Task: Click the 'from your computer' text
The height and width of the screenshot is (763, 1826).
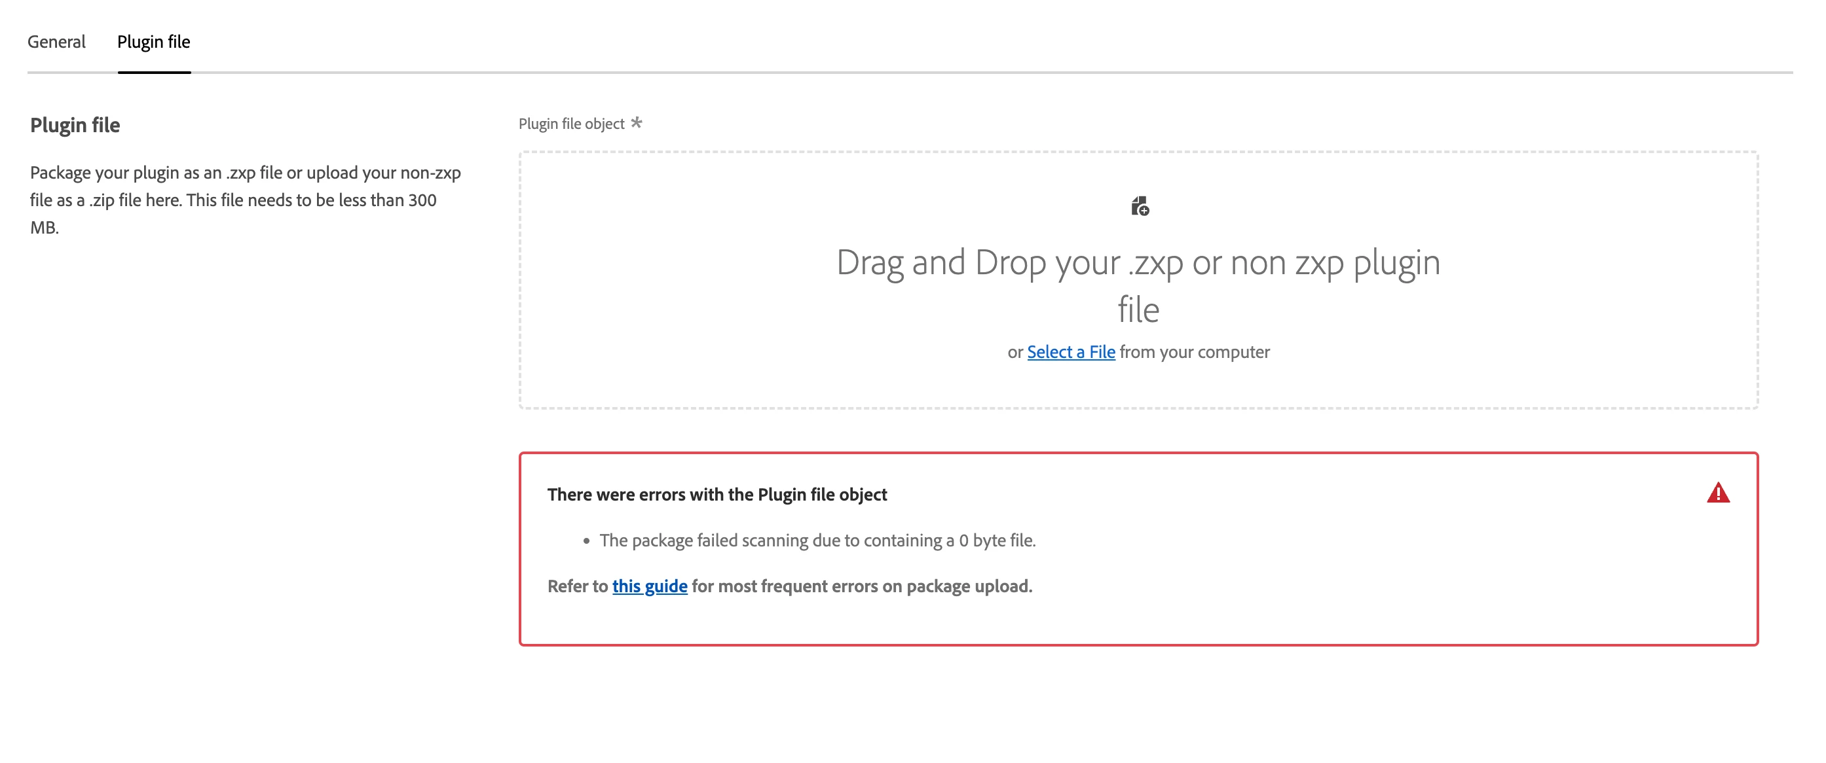Action: point(1195,352)
